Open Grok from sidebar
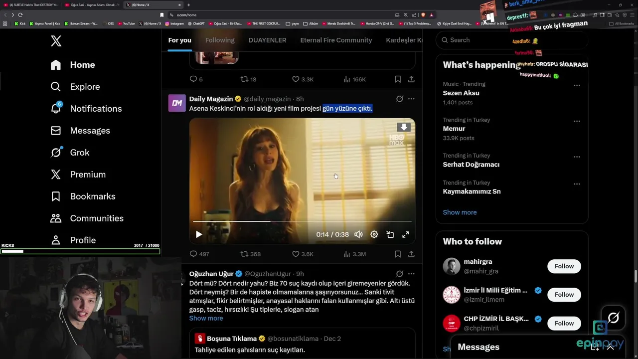 70,153
